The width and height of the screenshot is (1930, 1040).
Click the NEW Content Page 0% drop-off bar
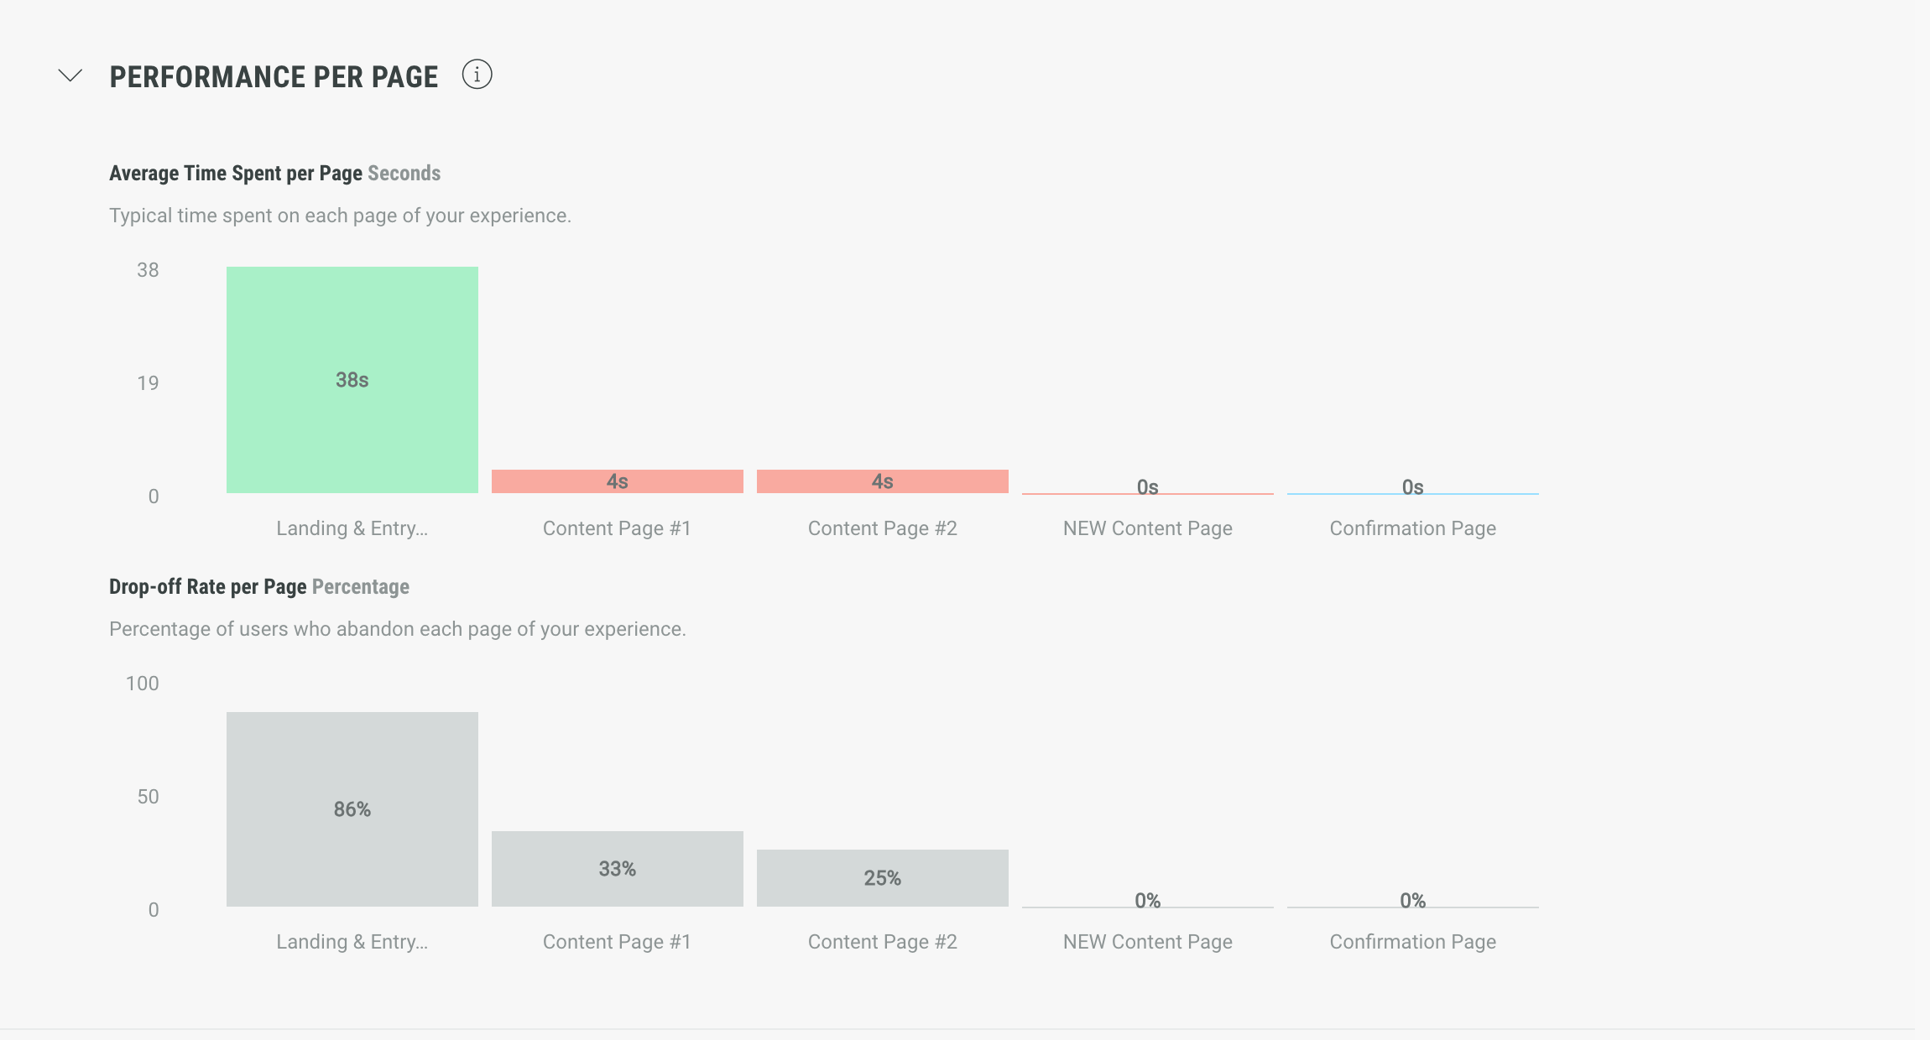coord(1148,905)
